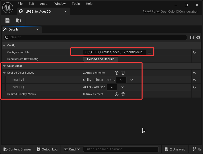Viewport: 203px width, 154px height.
Task: Collapse the Desired Color Spaces array
Action: [x=4, y=73]
